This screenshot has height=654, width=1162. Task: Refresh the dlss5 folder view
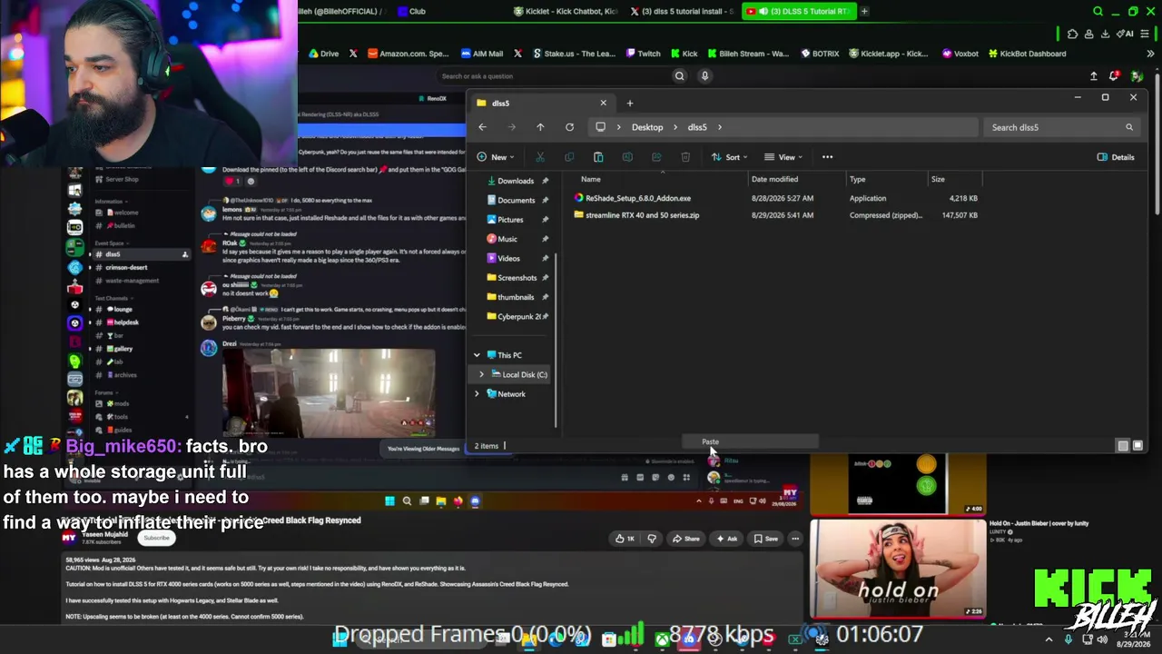click(x=569, y=127)
